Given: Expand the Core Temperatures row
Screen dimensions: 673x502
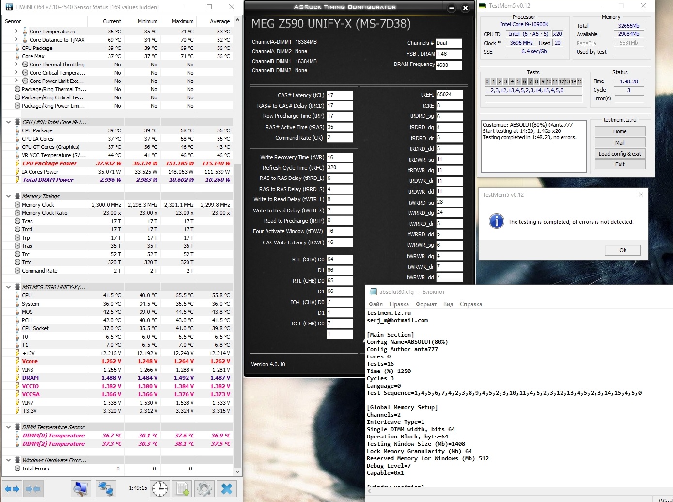Looking at the screenshot, I should point(16,32).
